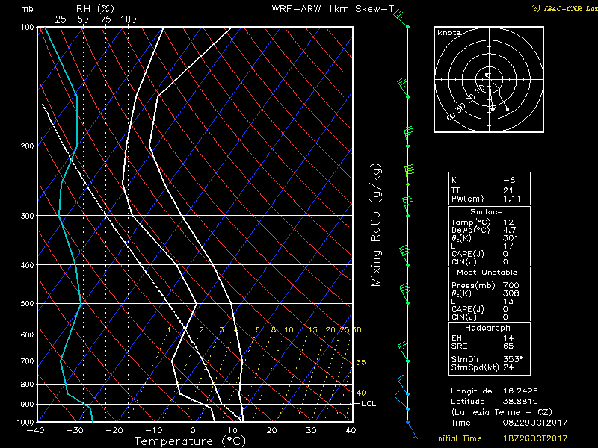
Task: Click the surface LI value '17'
Action: point(508,246)
